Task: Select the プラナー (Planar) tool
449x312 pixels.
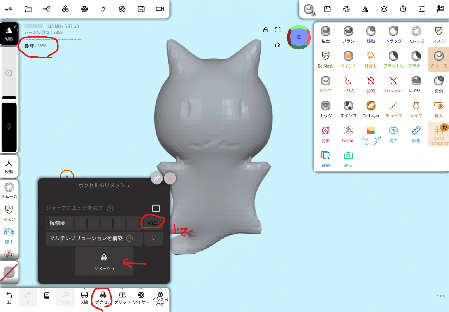Action: [416, 60]
